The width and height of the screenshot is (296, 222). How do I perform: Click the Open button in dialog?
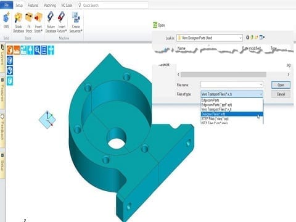pos(281,85)
